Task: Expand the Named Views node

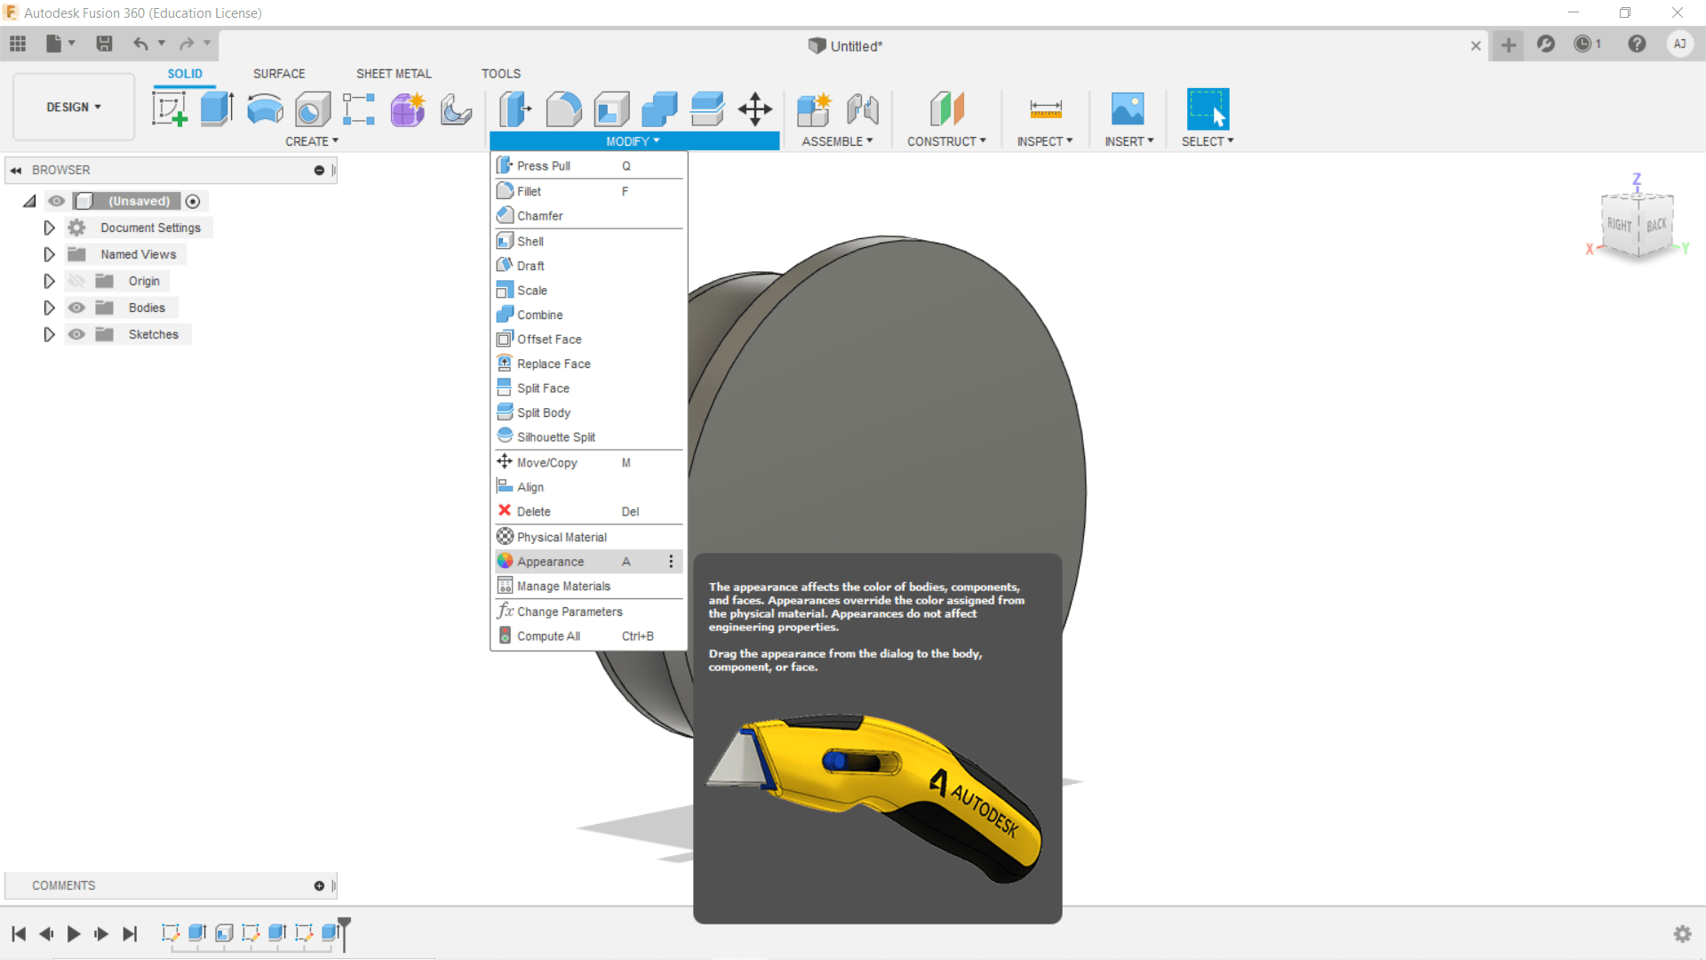Action: pos(50,254)
